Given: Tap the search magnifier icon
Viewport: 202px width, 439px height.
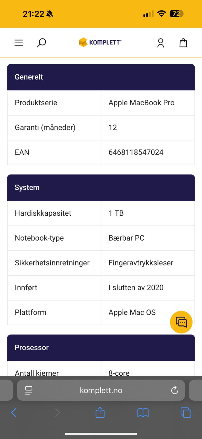Looking at the screenshot, I should coord(41,43).
